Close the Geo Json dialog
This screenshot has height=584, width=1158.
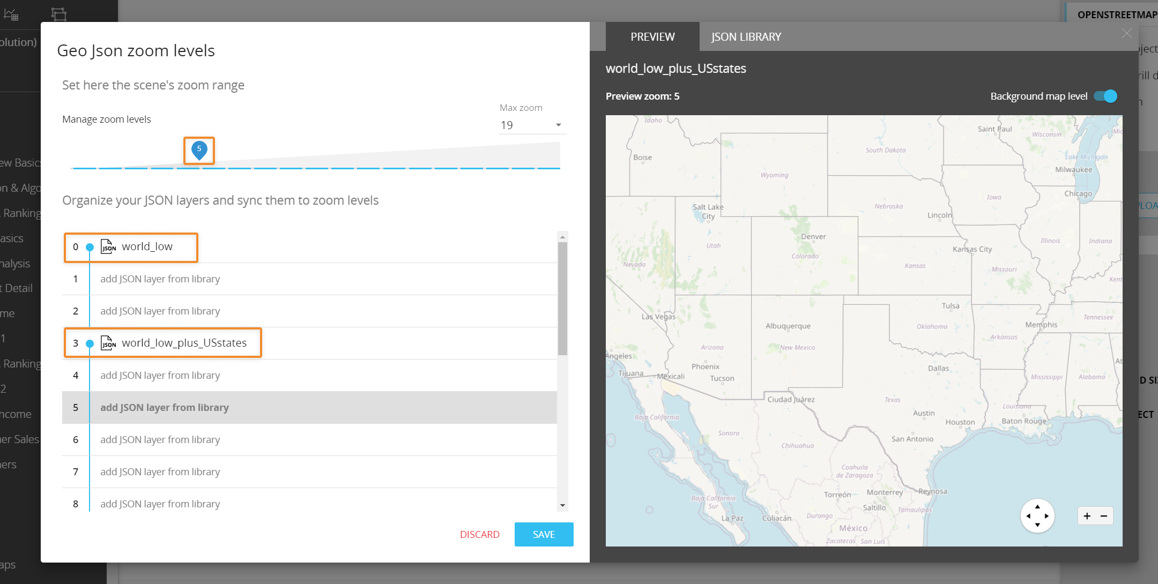1127,34
